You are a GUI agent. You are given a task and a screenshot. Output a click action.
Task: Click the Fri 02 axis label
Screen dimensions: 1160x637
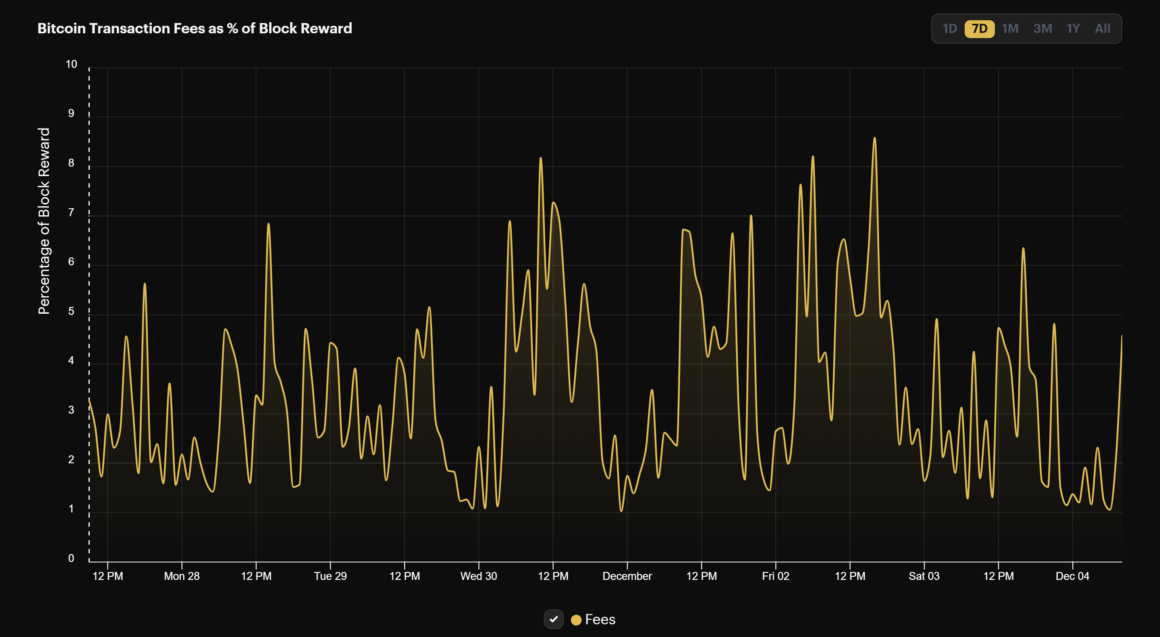coord(776,576)
